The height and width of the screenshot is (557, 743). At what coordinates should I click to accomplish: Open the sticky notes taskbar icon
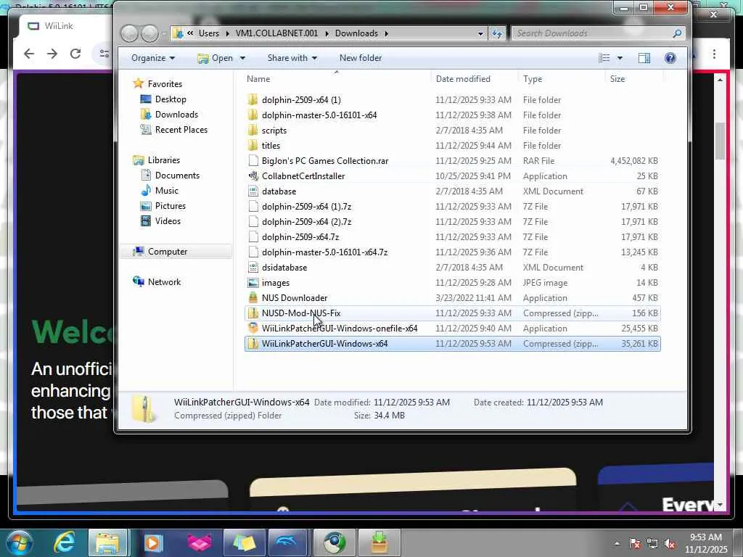click(x=244, y=542)
